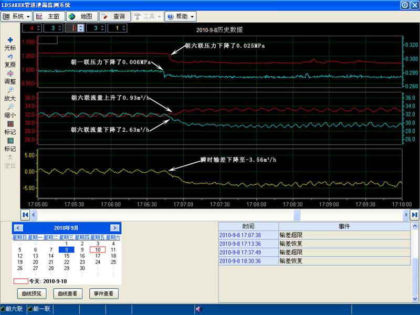
Task: Click the red spinner field showing 4
Action: (32, 28)
